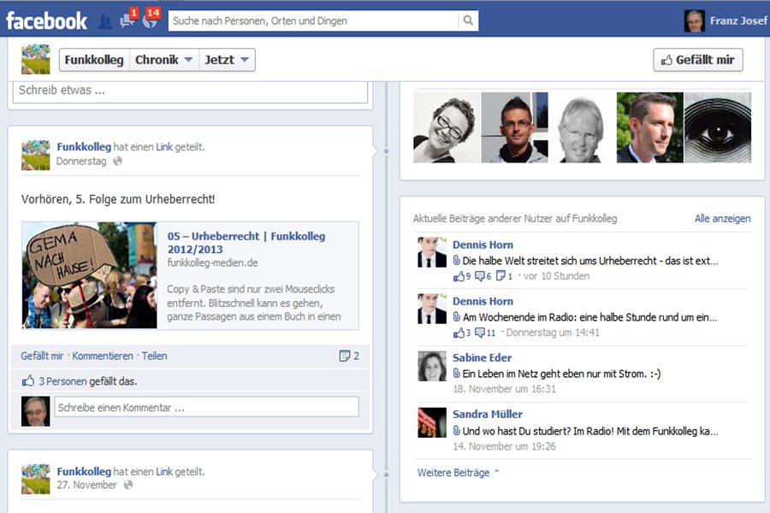Screen dimensions: 770x513
Task: Click Teilen under the Urheberrecht post
Action: point(154,356)
